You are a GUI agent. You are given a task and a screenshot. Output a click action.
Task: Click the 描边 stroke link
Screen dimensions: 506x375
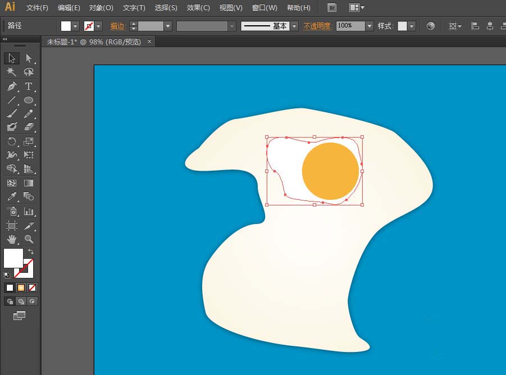point(118,26)
